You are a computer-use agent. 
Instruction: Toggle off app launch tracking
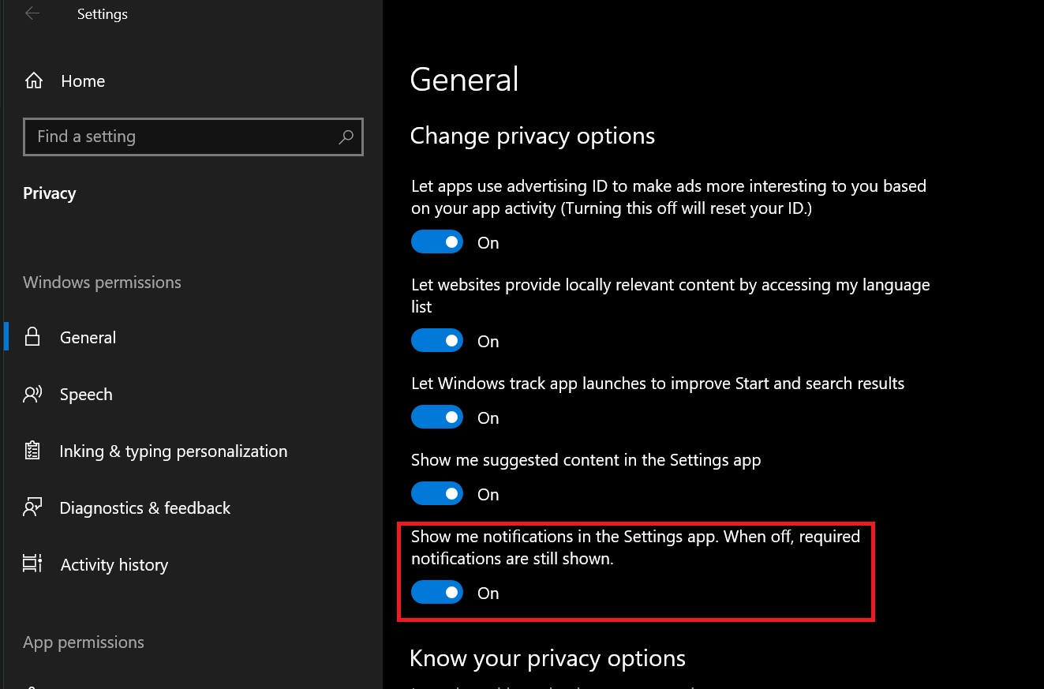[x=437, y=417]
